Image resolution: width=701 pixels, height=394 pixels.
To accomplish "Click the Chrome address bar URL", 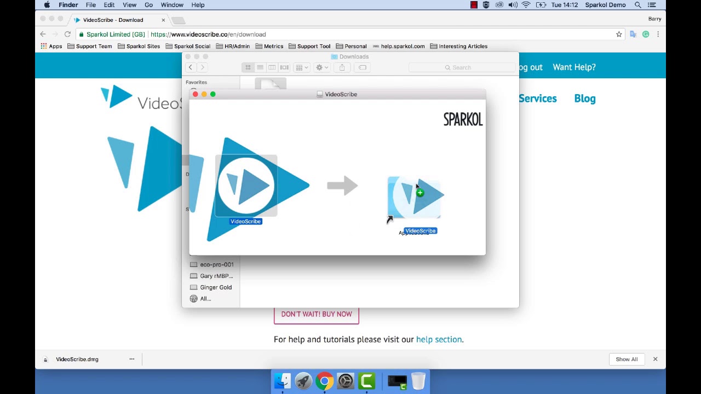I will pos(208,34).
